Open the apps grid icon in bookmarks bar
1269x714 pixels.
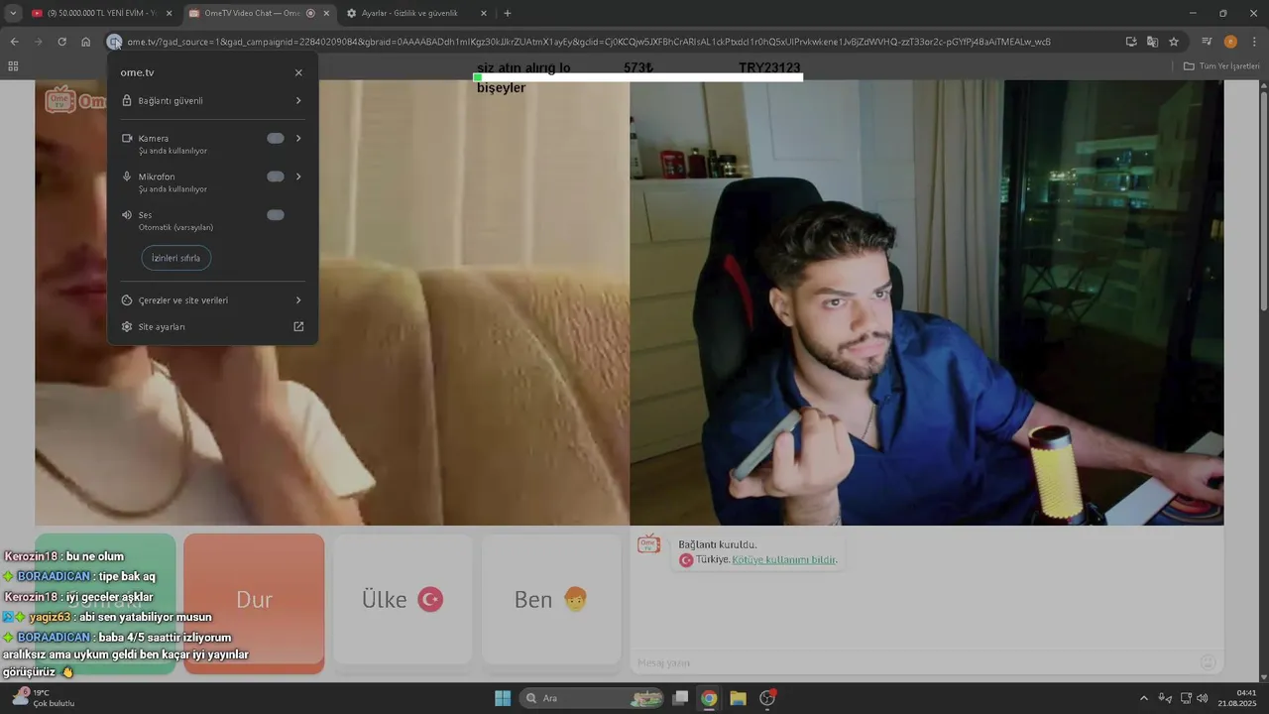[13, 66]
